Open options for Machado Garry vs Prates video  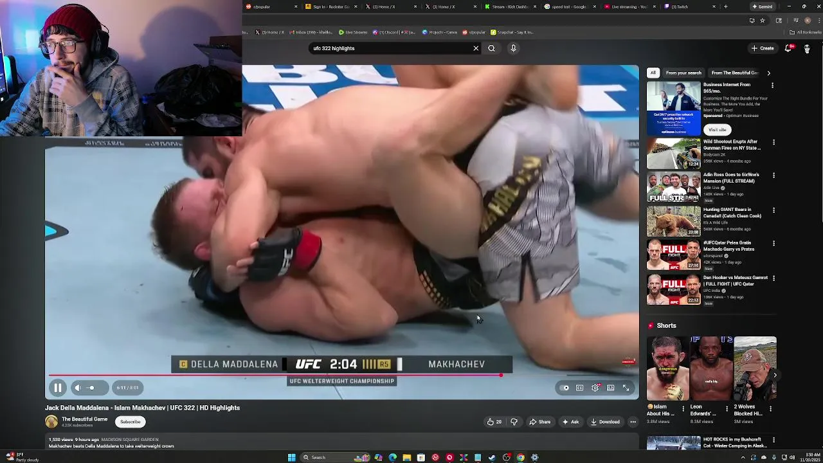(773, 244)
